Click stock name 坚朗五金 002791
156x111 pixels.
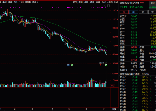tap(129, 3)
